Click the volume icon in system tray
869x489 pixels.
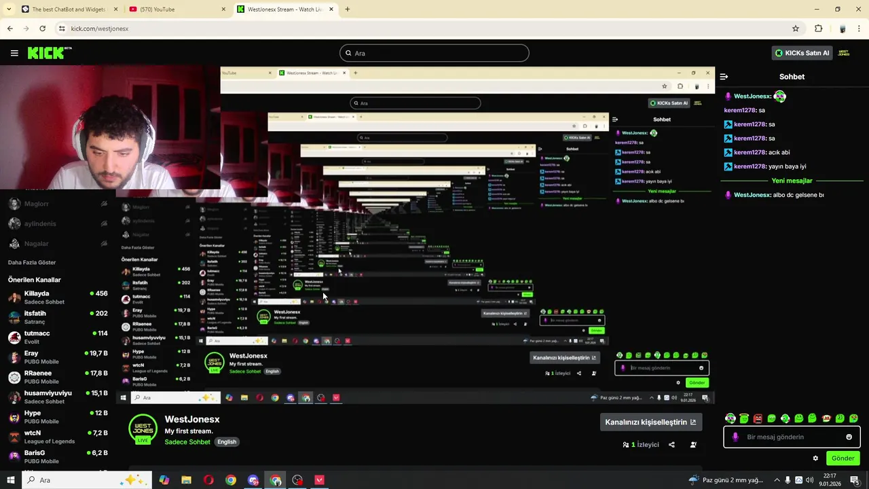(809, 480)
